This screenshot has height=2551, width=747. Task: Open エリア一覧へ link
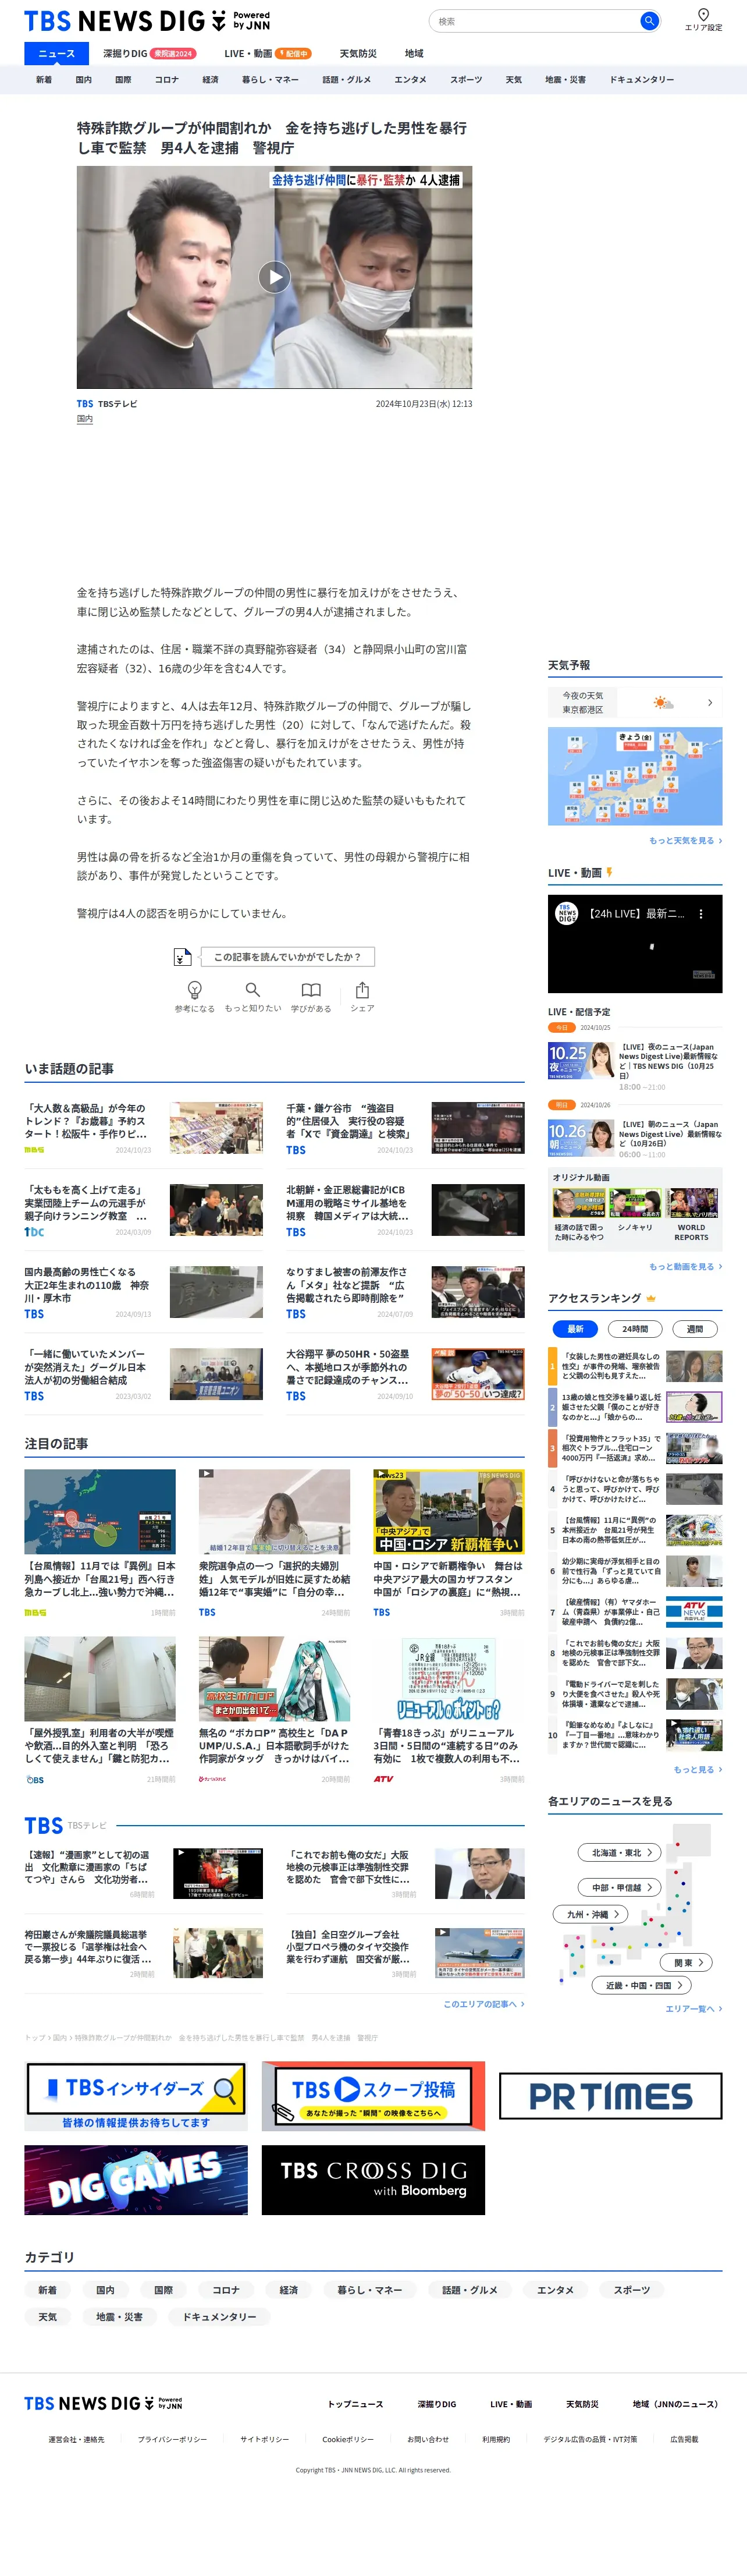(x=693, y=2008)
